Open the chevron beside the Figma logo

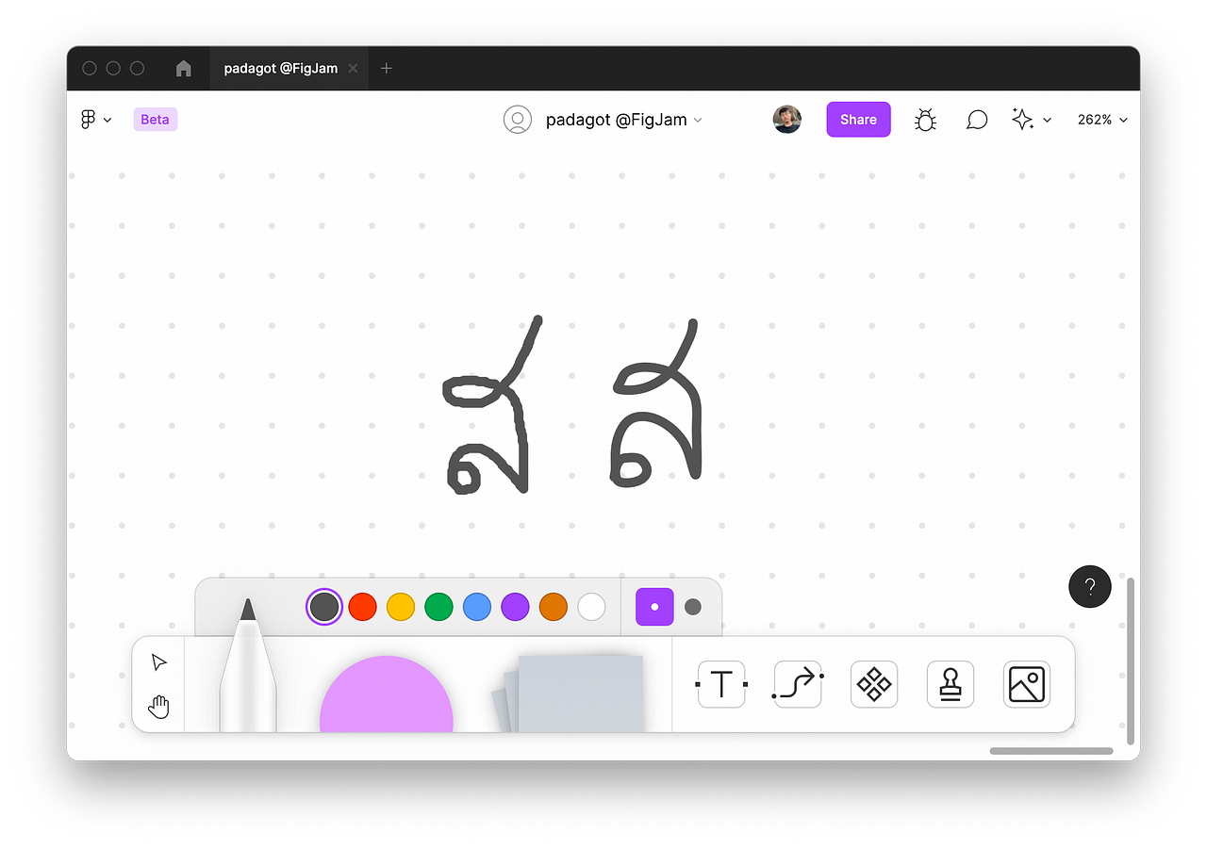[107, 120]
